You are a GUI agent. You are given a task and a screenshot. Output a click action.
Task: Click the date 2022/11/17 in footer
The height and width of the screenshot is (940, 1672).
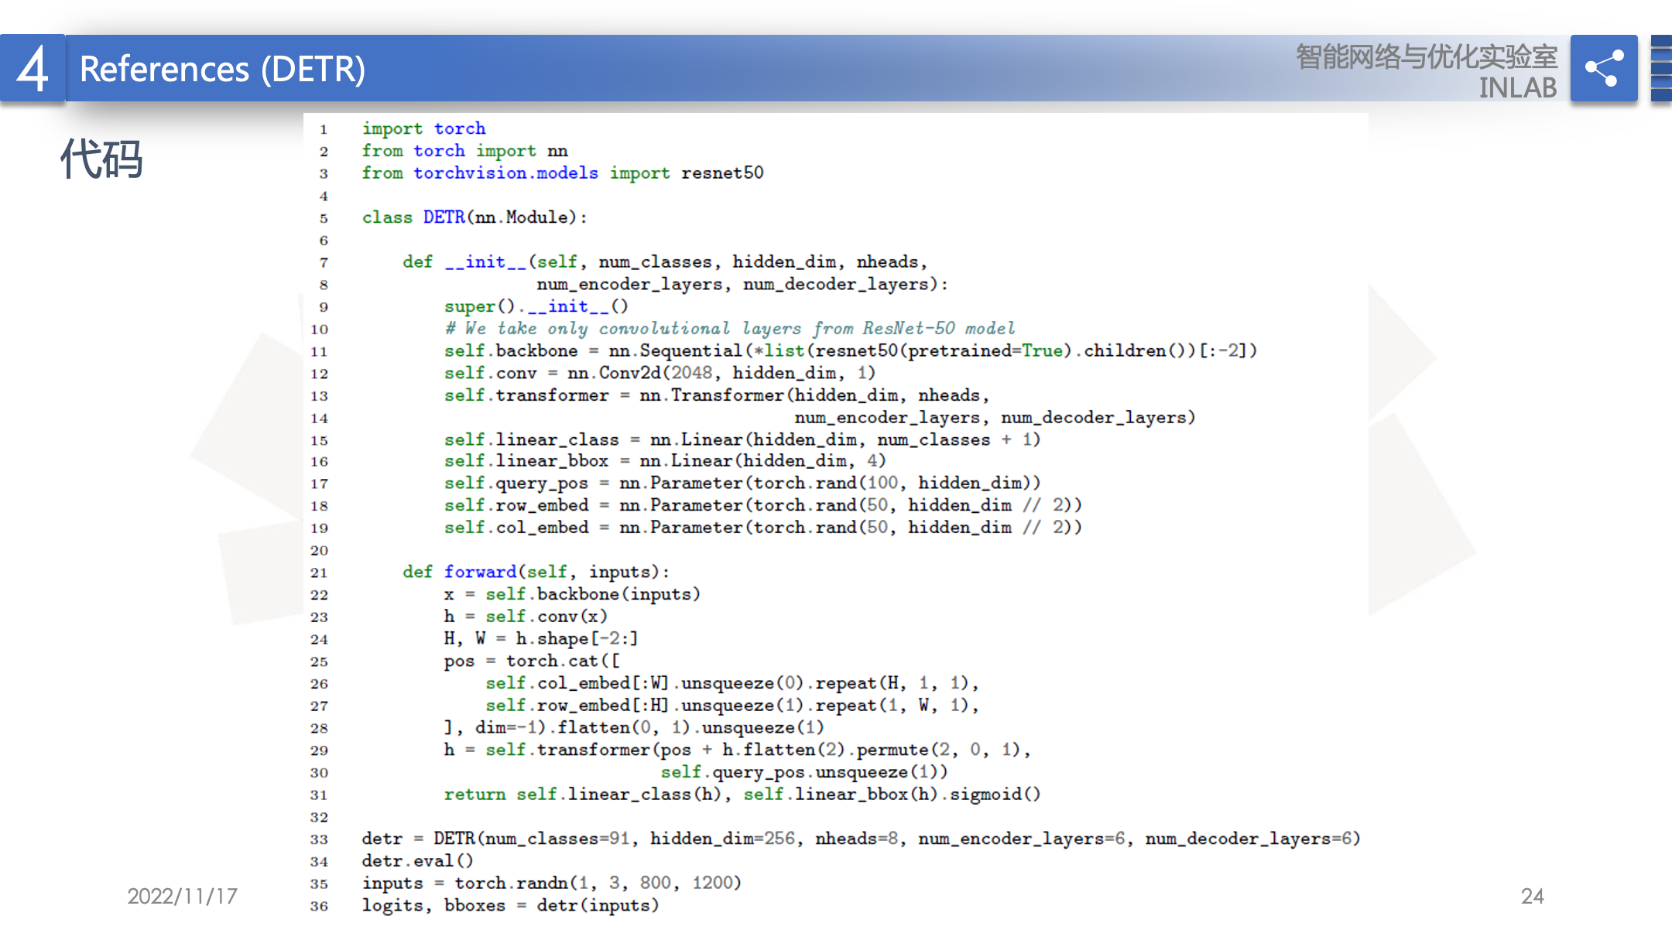182,896
